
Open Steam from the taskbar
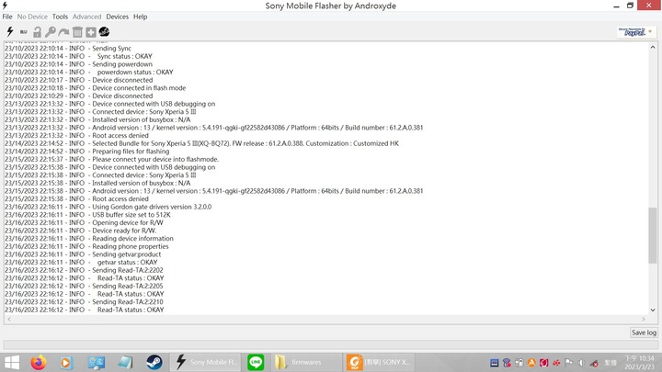tap(154, 362)
